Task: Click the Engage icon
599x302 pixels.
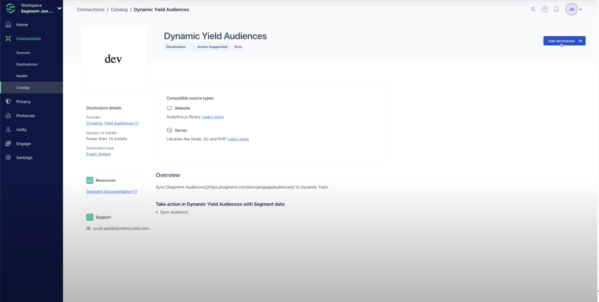Action: coord(8,144)
